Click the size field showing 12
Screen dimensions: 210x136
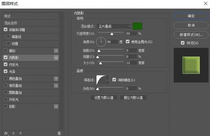(132, 63)
